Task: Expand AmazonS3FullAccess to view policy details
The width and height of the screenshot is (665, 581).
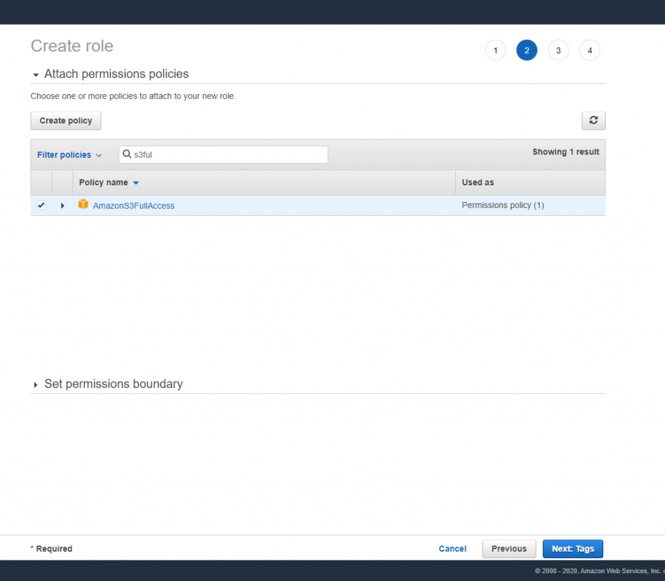Action: click(x=62, y=205)
